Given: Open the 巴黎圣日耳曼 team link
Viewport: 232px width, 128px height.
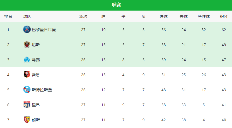Looking at the screenshot, I should (x=44, y=30).
